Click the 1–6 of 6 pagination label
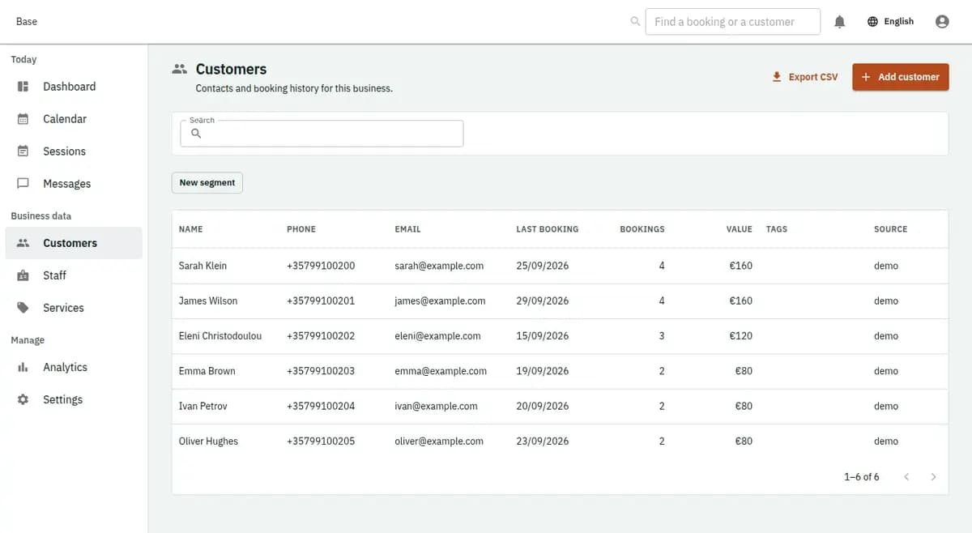Image resolution: width=972 pixels, height=533 pixels. point(862,477)
